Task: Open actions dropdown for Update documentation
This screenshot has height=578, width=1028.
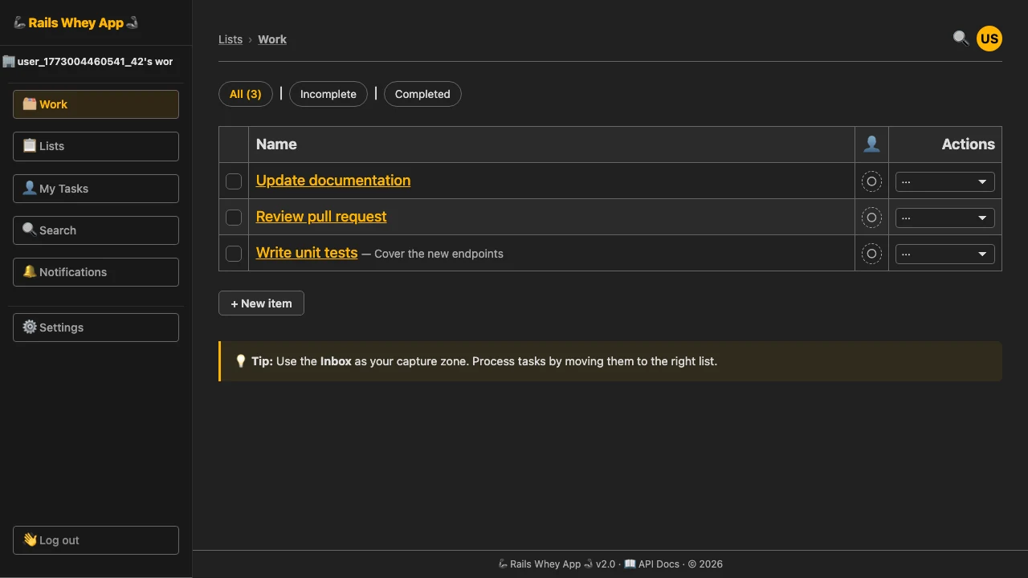Action: (x=945, y=182)
